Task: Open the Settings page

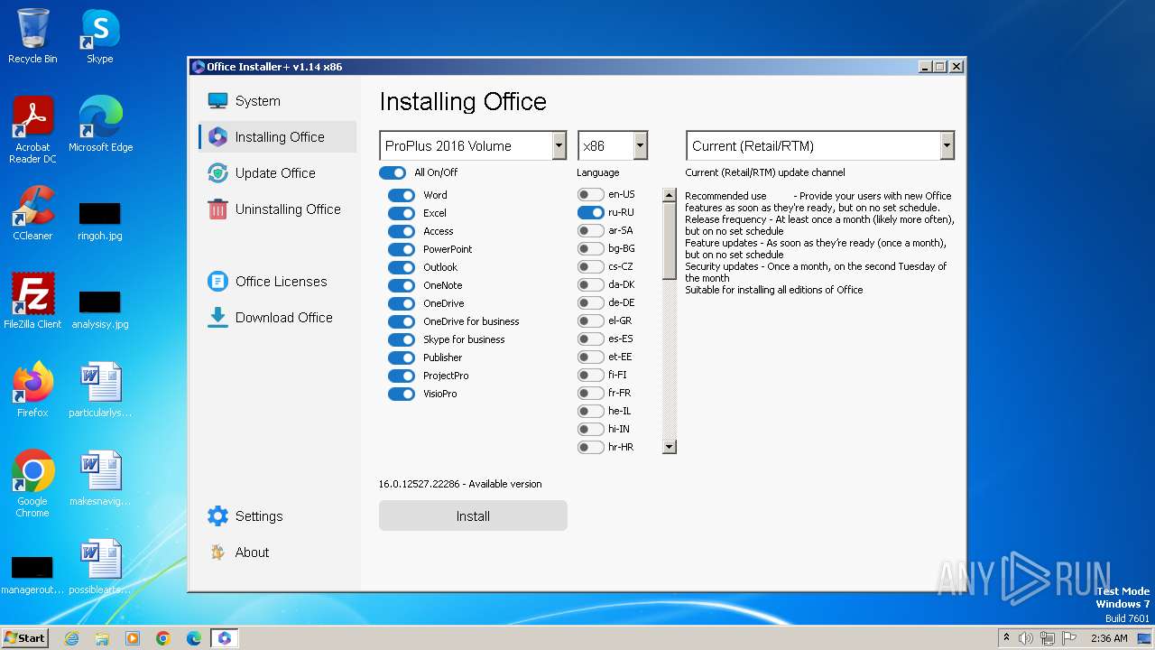Action: [x=278, y=516]
